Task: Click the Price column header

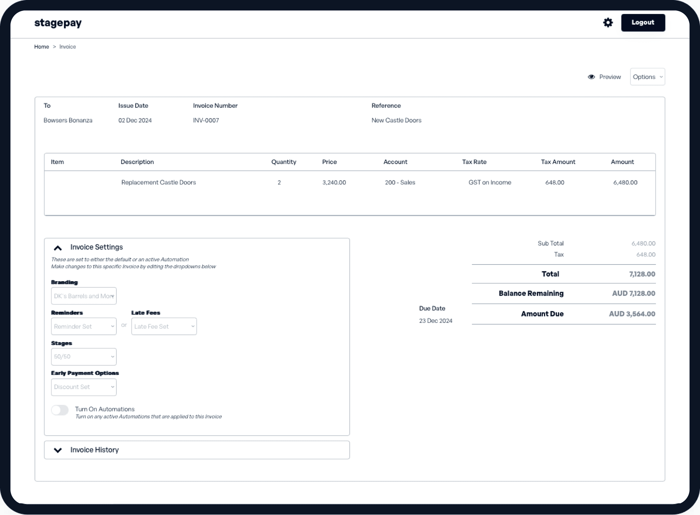Action: [329, 162]
